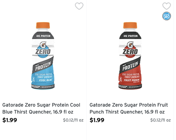Click the $0.12/fl oz unit price for Cool Blue
This screenshot has width=176, height=140.
tap(73, 120)
